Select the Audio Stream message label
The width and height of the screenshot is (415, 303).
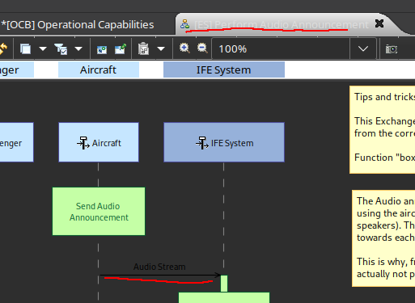click(x=159, y=267)
